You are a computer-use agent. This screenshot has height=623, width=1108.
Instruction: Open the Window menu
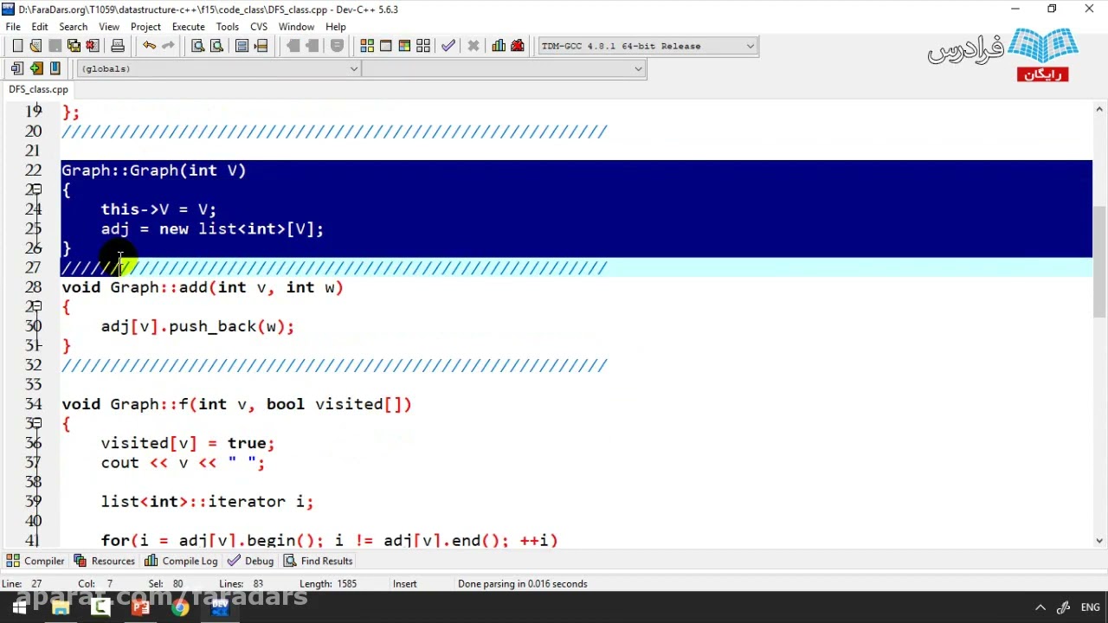pos(296,27)
